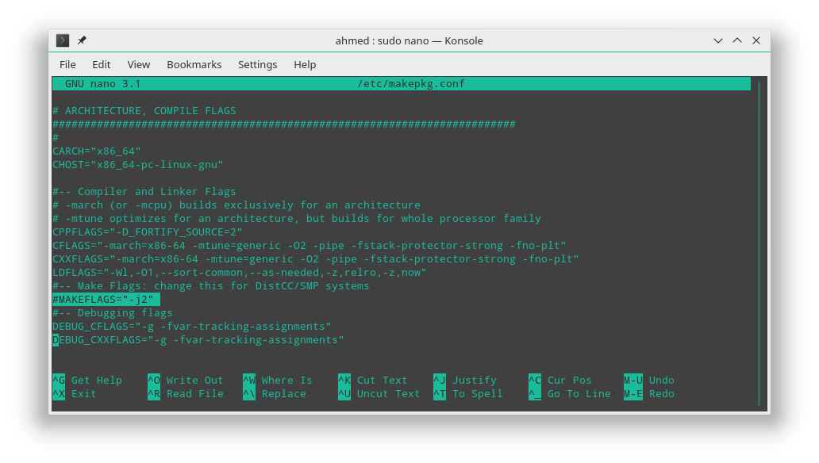Click the ^J Justify shortcut
Viewport: 819px width, 463px height.
tap(465, 381)
